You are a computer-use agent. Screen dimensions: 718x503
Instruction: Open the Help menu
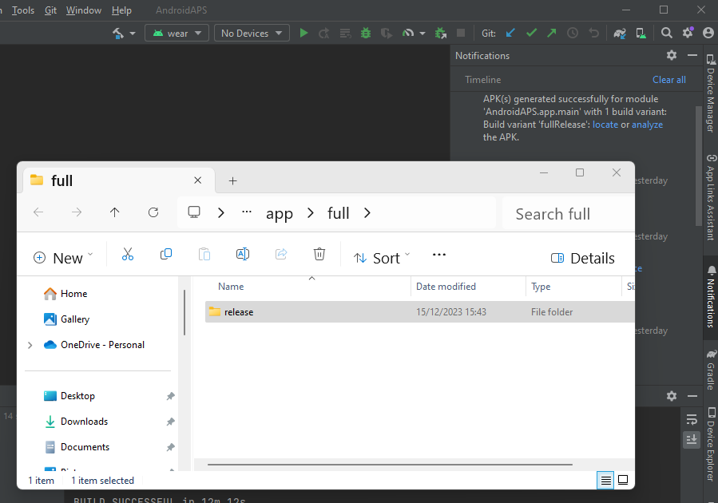121,10
